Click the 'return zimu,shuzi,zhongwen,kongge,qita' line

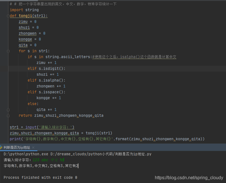tap(61, 116)
